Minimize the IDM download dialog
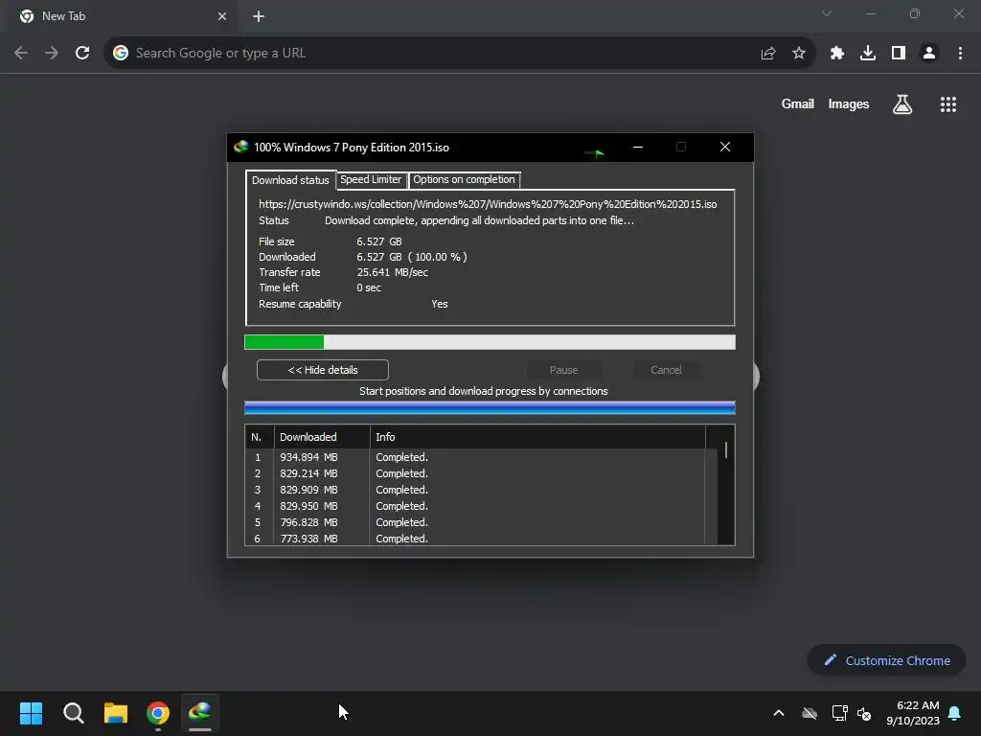The width and height of the screenshot is (981, 736). 638,147
